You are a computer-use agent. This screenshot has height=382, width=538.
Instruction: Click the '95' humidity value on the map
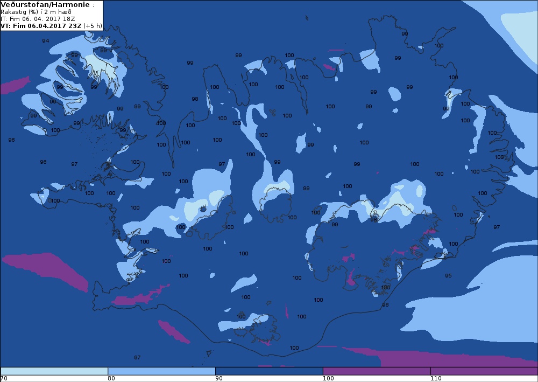(448, 275)
